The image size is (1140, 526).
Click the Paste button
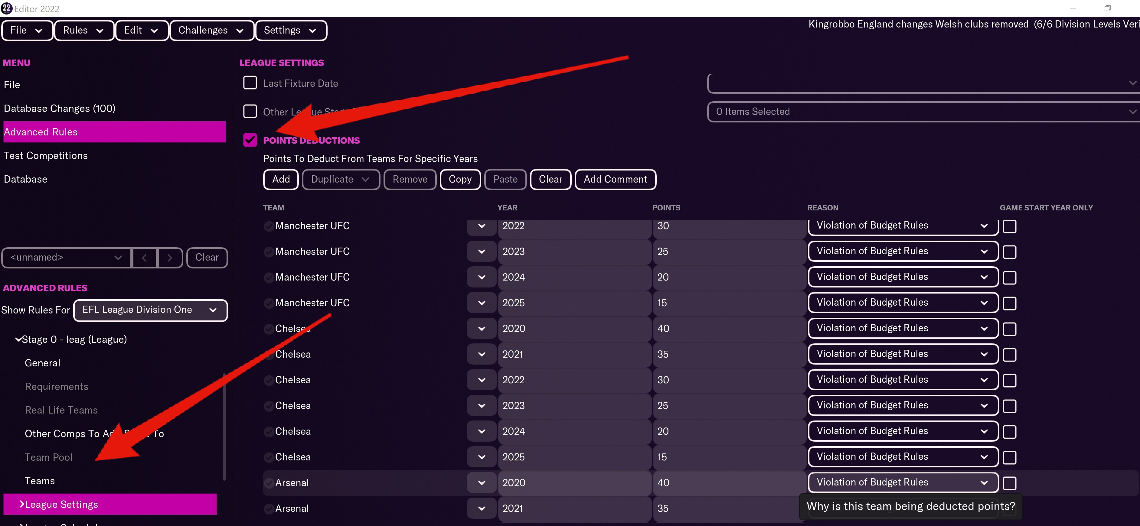click(x=505, y=180)
